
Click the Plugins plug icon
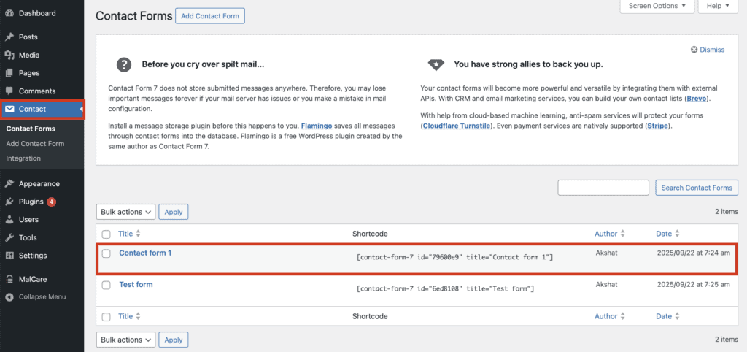pyautogui.click(x=9, y=202)
